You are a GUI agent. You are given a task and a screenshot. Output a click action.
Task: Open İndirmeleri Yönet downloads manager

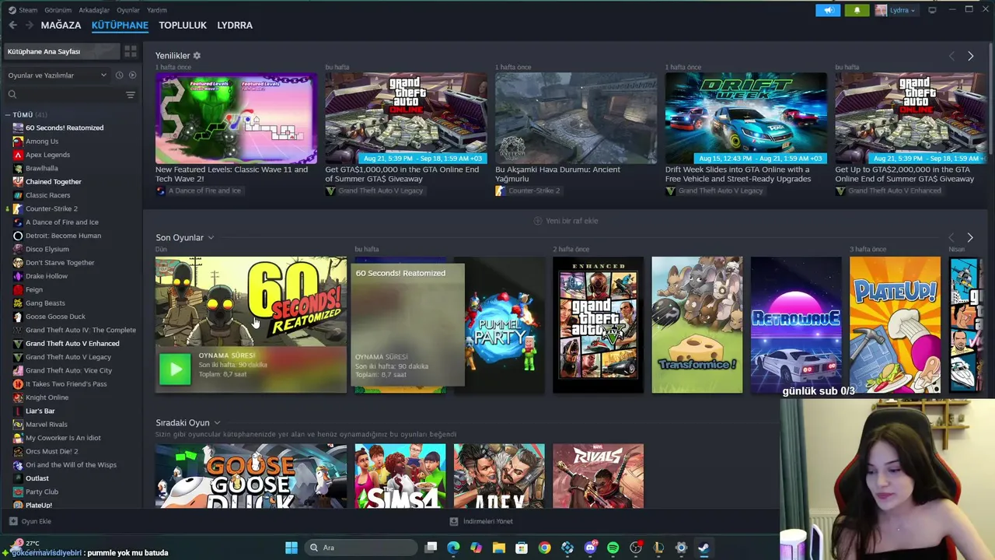[481, 521]
